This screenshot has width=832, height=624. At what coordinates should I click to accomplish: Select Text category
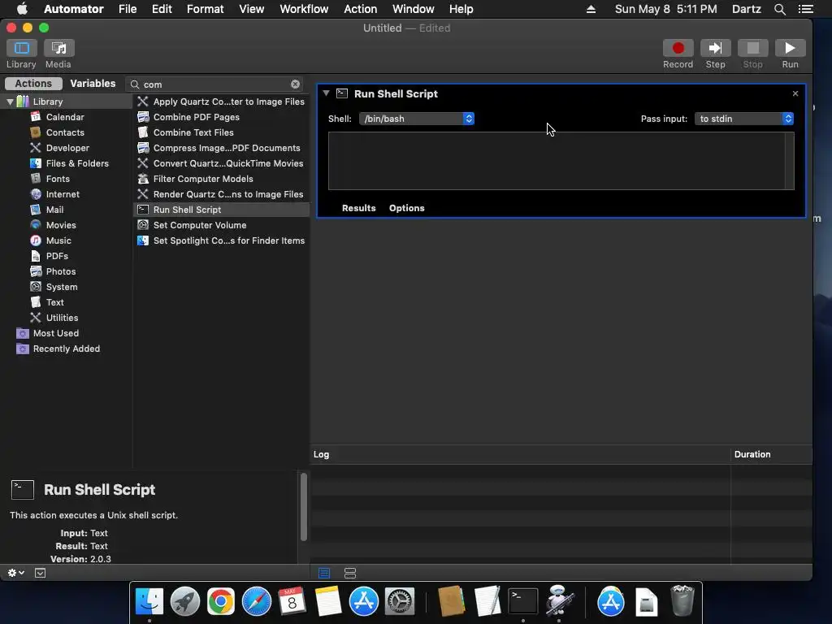54,302
